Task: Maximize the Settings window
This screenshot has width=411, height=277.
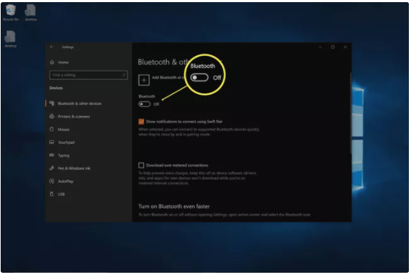Action: 332,47
